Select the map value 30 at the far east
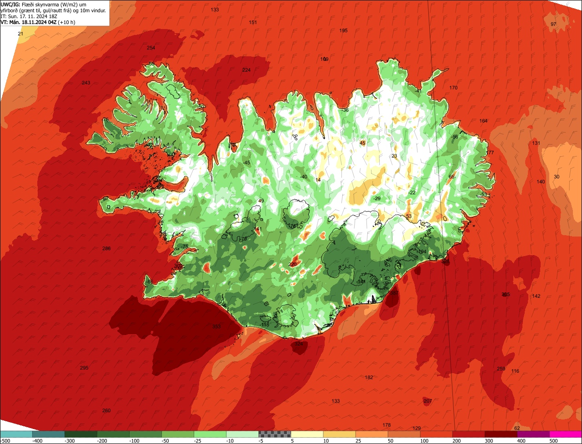The width and height of the screenshot is (582, 444). (557, 177)
